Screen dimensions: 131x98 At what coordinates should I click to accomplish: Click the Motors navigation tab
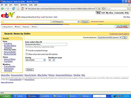(18, 27)
